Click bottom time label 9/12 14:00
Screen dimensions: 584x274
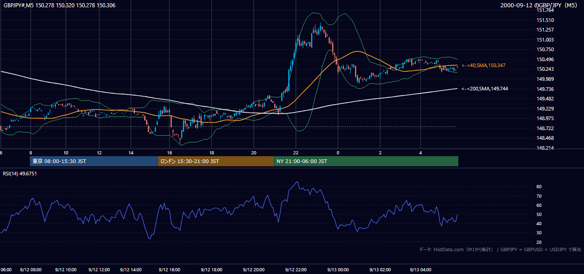(x=131, y=270)
